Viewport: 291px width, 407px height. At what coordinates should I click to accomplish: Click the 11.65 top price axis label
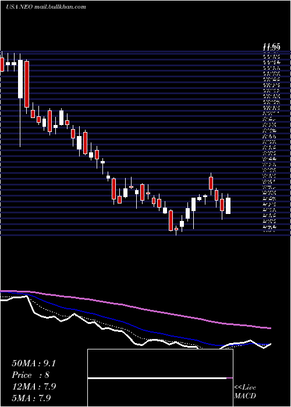click(271, 46)
